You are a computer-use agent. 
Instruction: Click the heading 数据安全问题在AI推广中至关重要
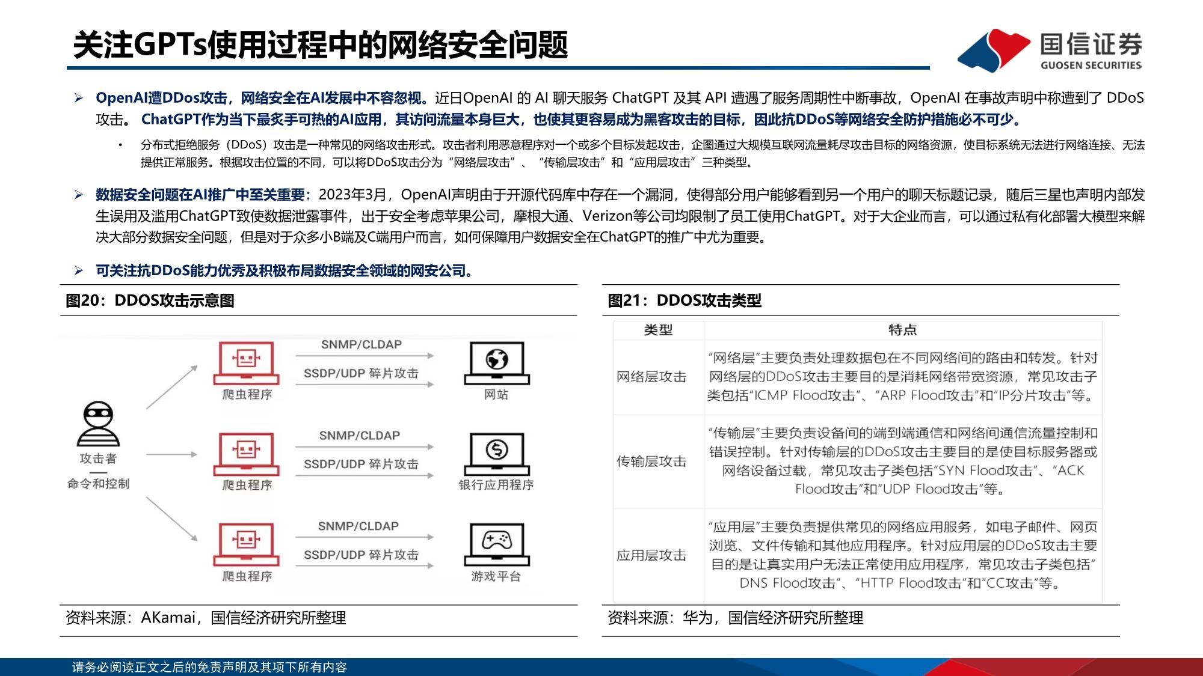pyautogui.click(x=203, y=195)
